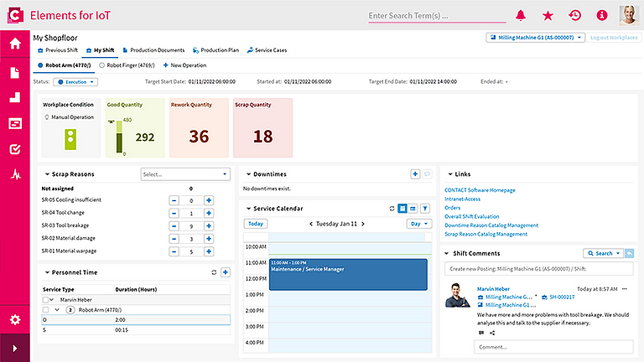This screenshot has height=362, width=644.
Task: Open the tasks checkmark icon in sidebar
Action: tap(15, 149)
